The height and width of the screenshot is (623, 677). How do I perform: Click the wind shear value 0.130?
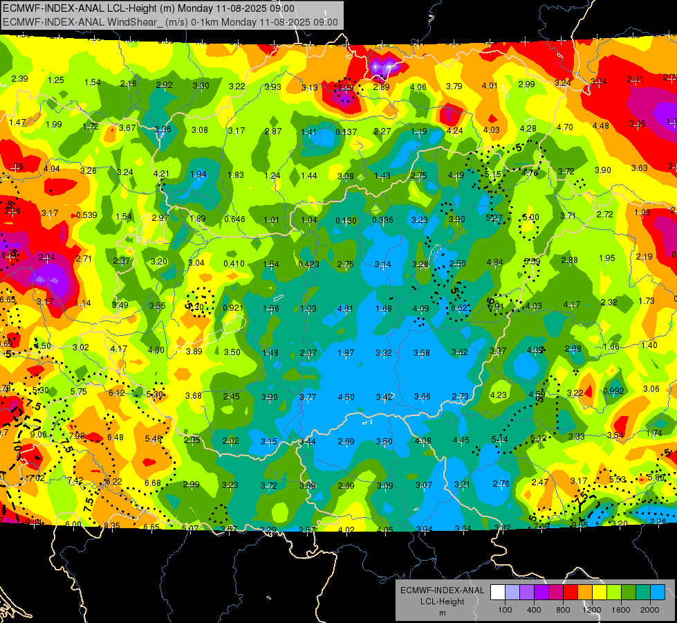[x=346, y=221]
